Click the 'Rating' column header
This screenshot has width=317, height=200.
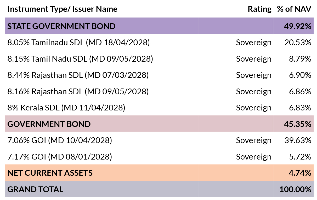coord(259,9)
